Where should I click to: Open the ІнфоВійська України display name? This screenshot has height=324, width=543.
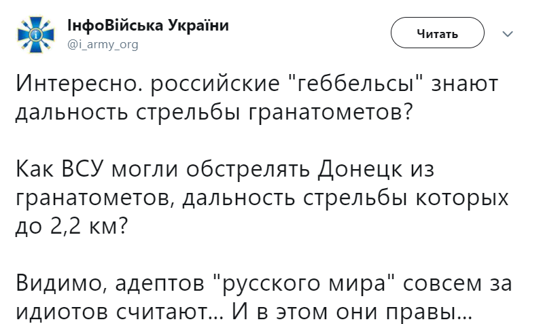[148, 26]
